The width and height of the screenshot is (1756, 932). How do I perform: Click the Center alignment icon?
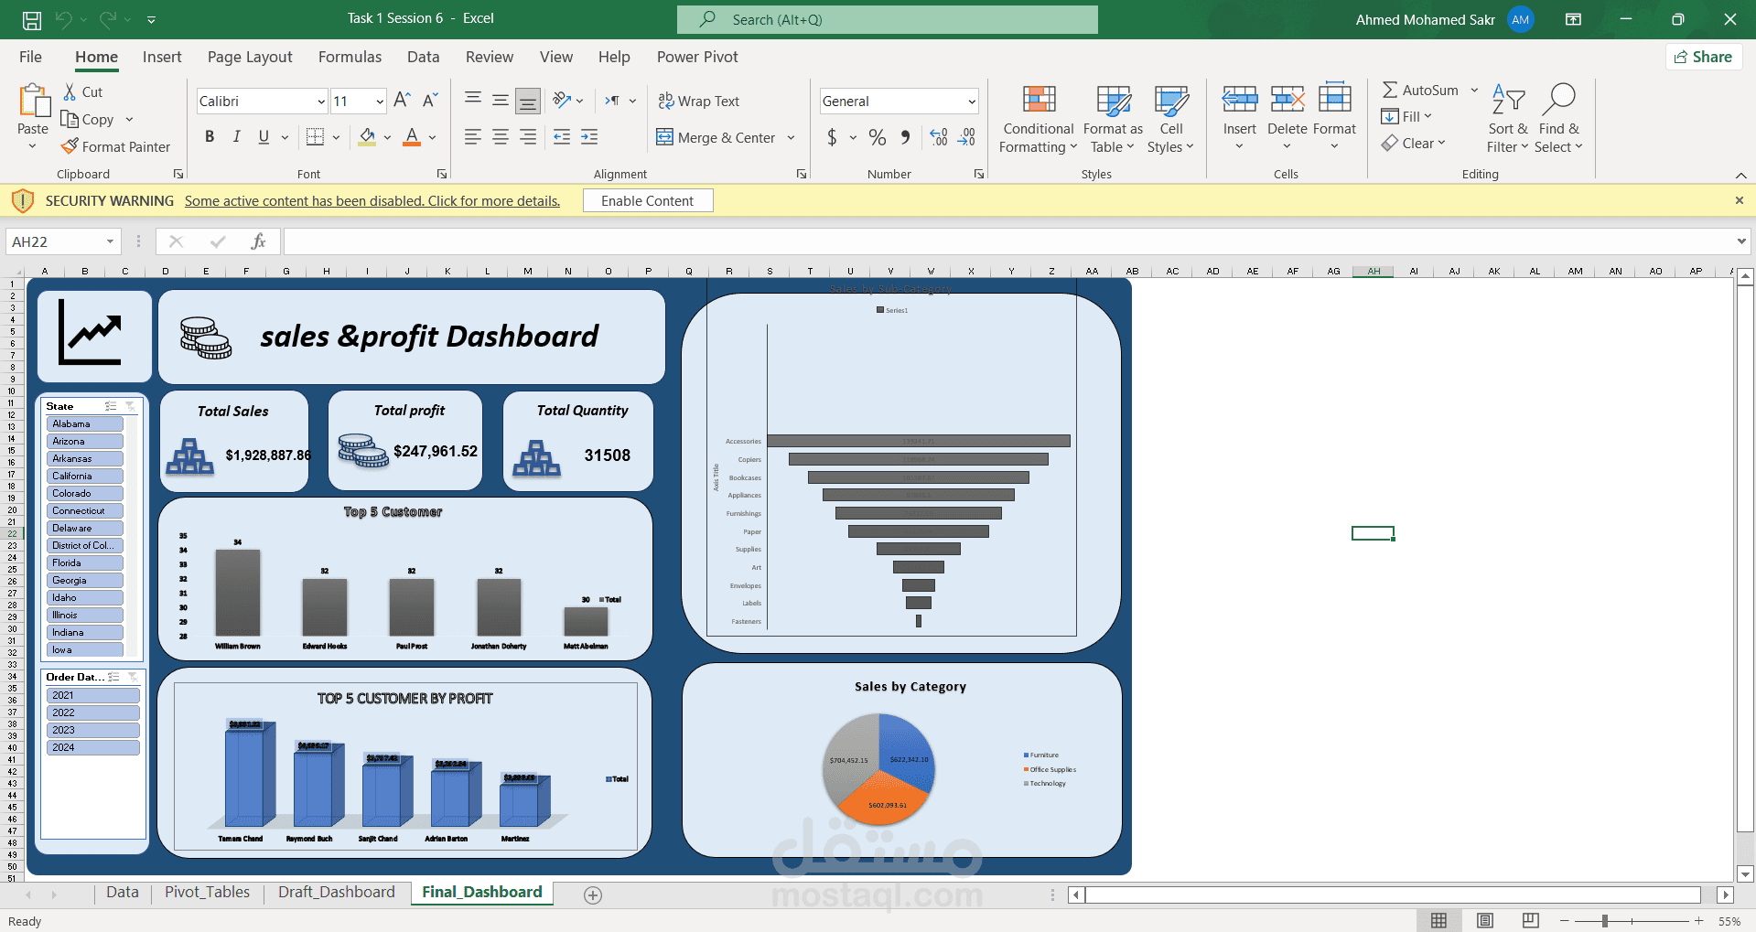coord(501,137)
